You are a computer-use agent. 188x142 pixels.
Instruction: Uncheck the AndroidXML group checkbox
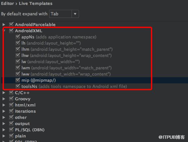click(11, 31)
